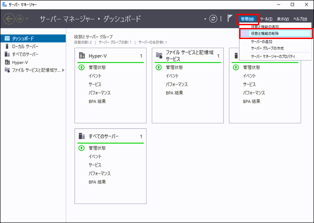
Task: Click ファイル サービスと記憶域サービス tile title
Action: pos(190,56)
